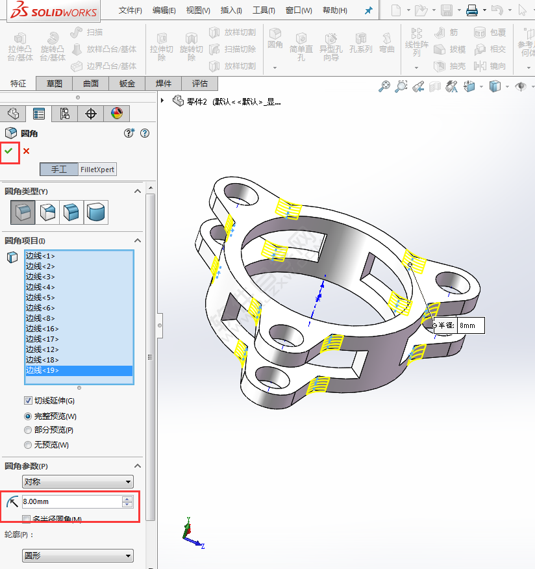Viewport: 535px width, 569px height.
Task: Click Zoom to Area icon
Action: coord(401,86)
